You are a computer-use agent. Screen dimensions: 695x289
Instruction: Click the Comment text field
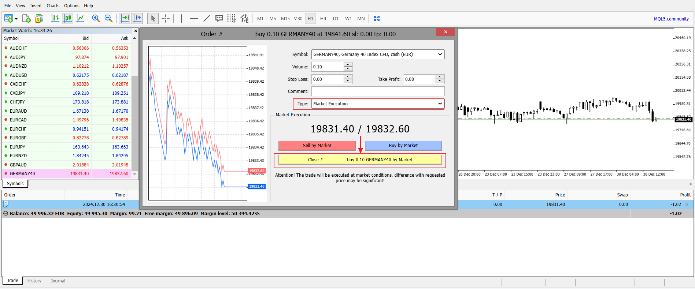click(378, 91)
